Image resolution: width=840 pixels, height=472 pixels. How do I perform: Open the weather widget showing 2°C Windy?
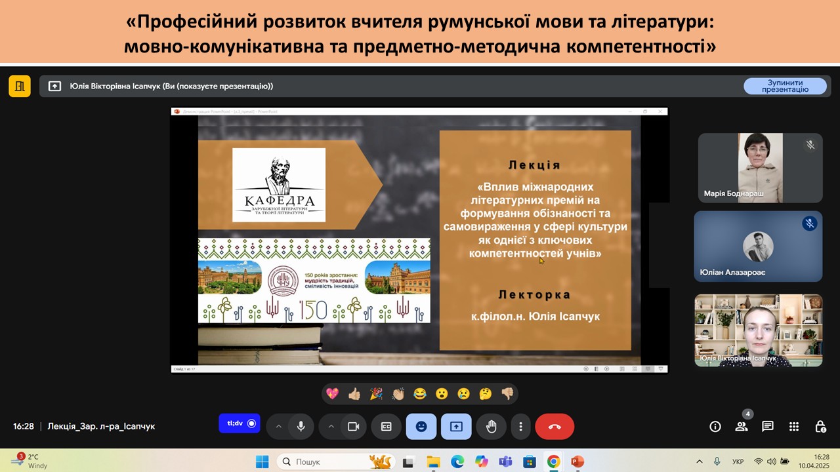point(30,461)
